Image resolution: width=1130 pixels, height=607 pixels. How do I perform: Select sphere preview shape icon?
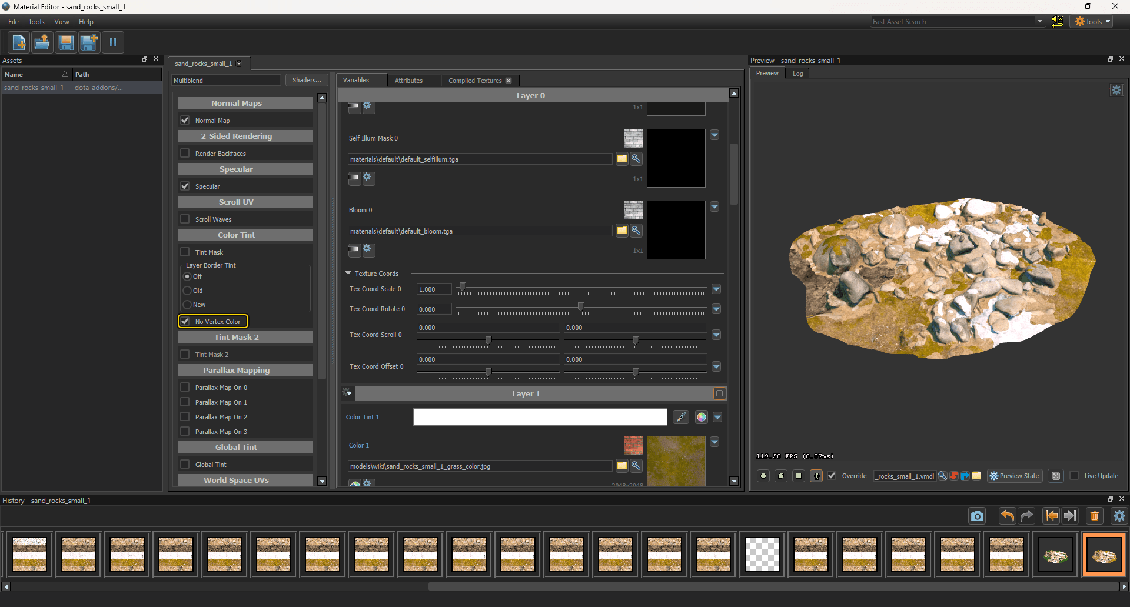coord(763,476)
